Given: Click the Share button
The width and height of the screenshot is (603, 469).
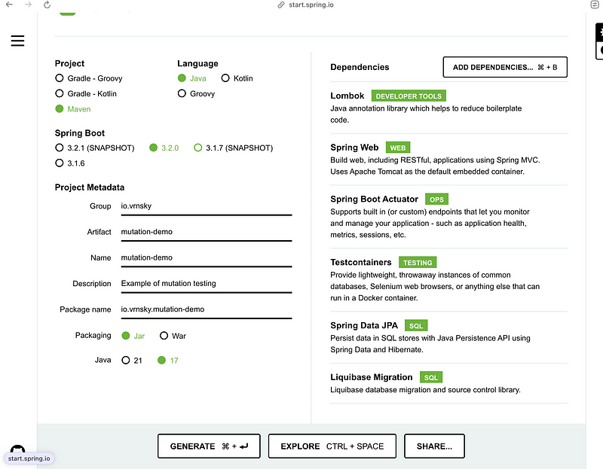Looking at the screenshot, I should tap(434, 446).
